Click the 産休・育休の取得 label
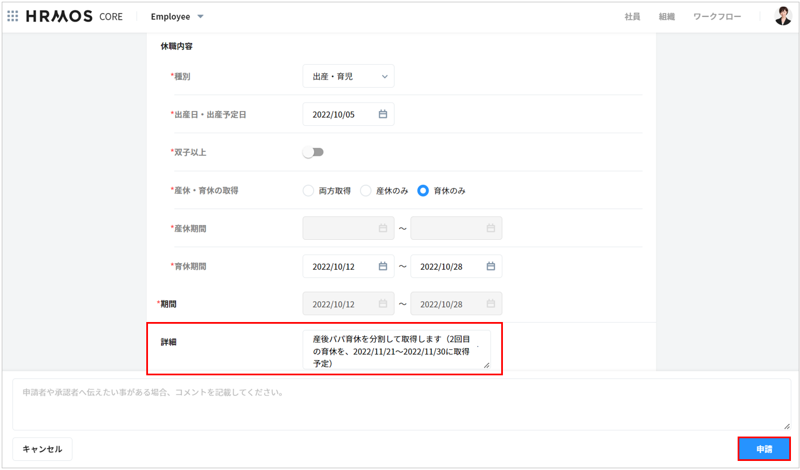Image resolution: width=800 pixels, height=470 pixels. (x=204, y=190)
